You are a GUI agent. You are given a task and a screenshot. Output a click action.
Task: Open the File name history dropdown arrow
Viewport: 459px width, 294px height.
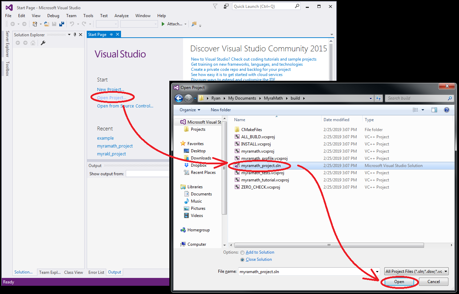(377, 272)
